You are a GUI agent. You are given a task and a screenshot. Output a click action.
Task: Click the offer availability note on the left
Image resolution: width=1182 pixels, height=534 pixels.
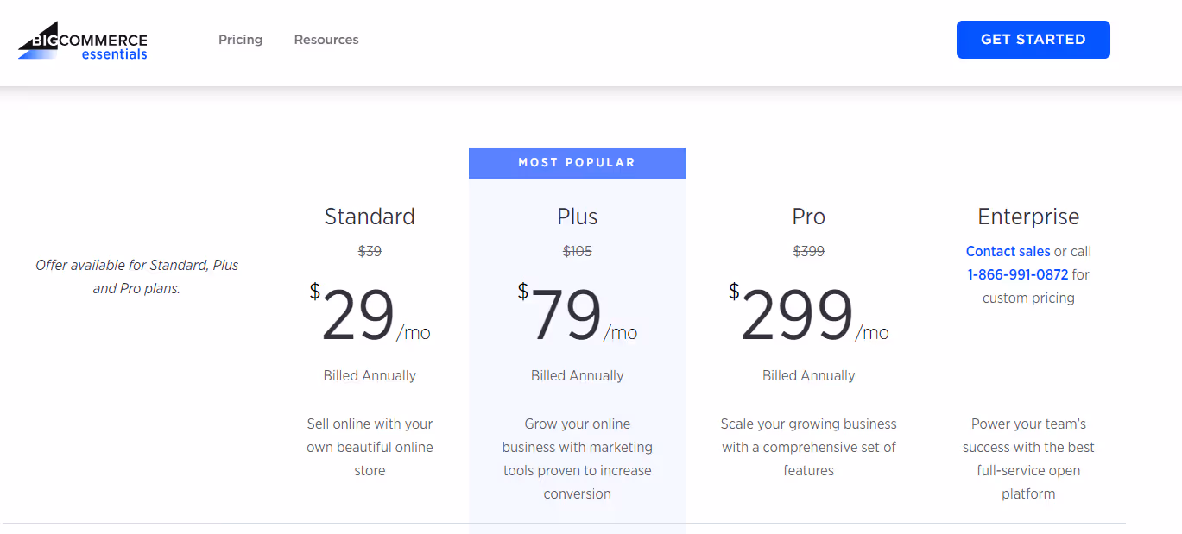pyautogui.click(x=136, y=276)
